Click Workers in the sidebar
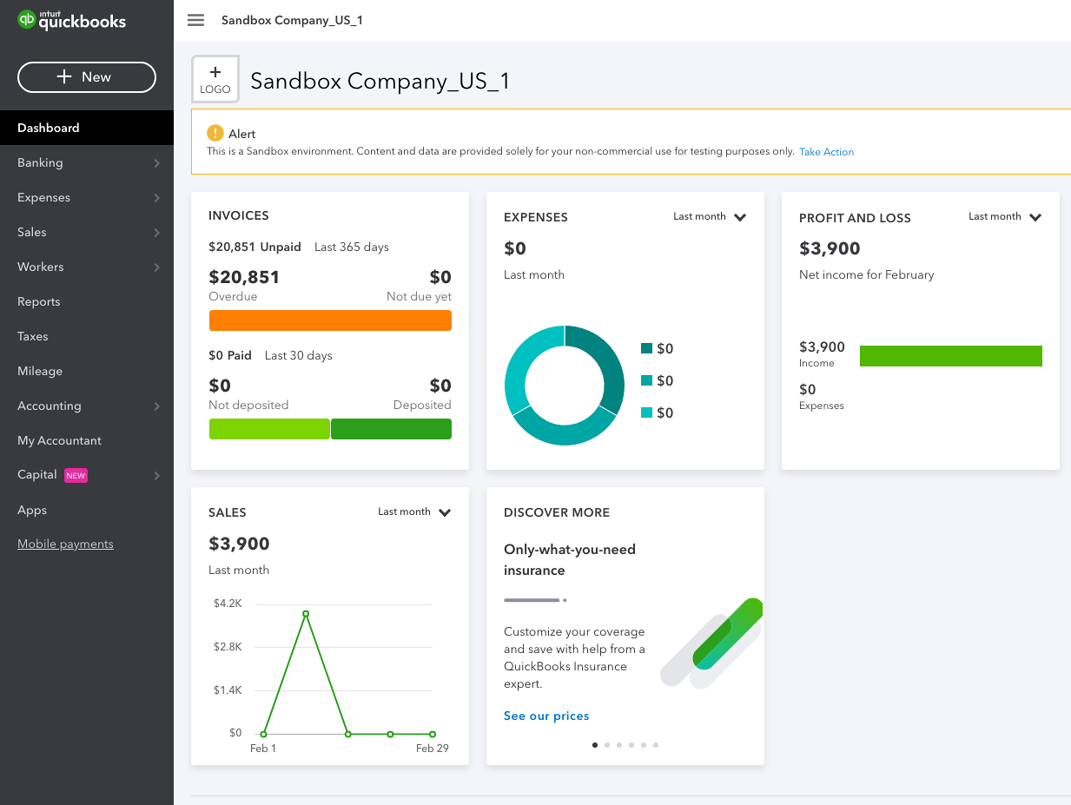Viewport: 1071px width, 805px height. tap(41, 267)
